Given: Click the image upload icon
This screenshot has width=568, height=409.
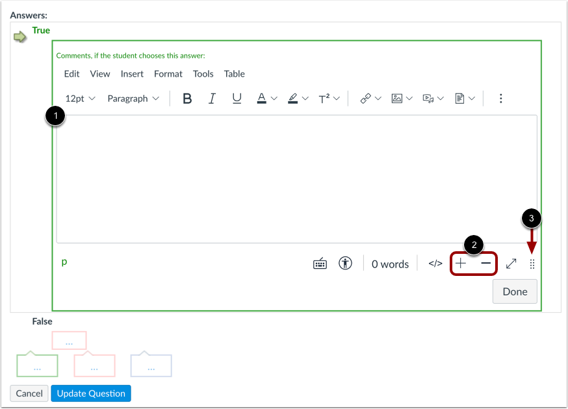Looking at the screenshot, I should click(396, 99).
